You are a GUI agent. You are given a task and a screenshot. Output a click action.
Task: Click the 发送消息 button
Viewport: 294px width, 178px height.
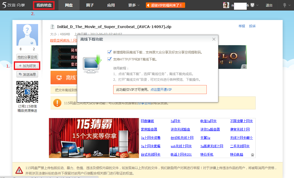(x=27, y=74)
